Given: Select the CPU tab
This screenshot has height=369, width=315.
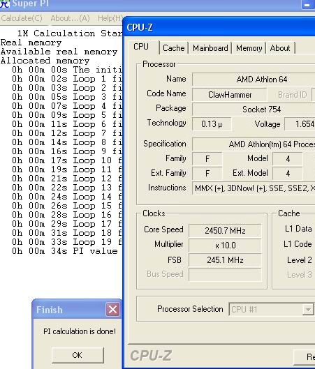Looking at the screenshot, I should tap(141, 47).
